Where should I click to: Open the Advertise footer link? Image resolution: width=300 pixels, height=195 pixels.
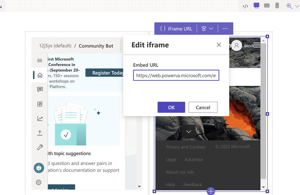[194, 159]
